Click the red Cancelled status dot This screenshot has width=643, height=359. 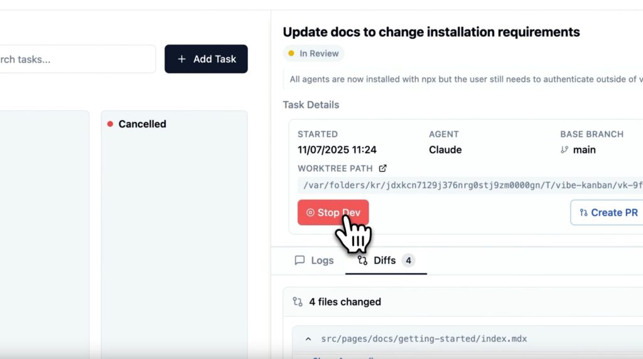click(110, 124)
